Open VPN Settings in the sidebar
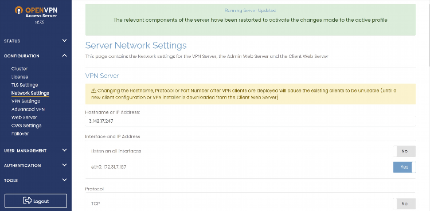Image resolution: width=430 pixels, height=211 pixels. point(25,101)
